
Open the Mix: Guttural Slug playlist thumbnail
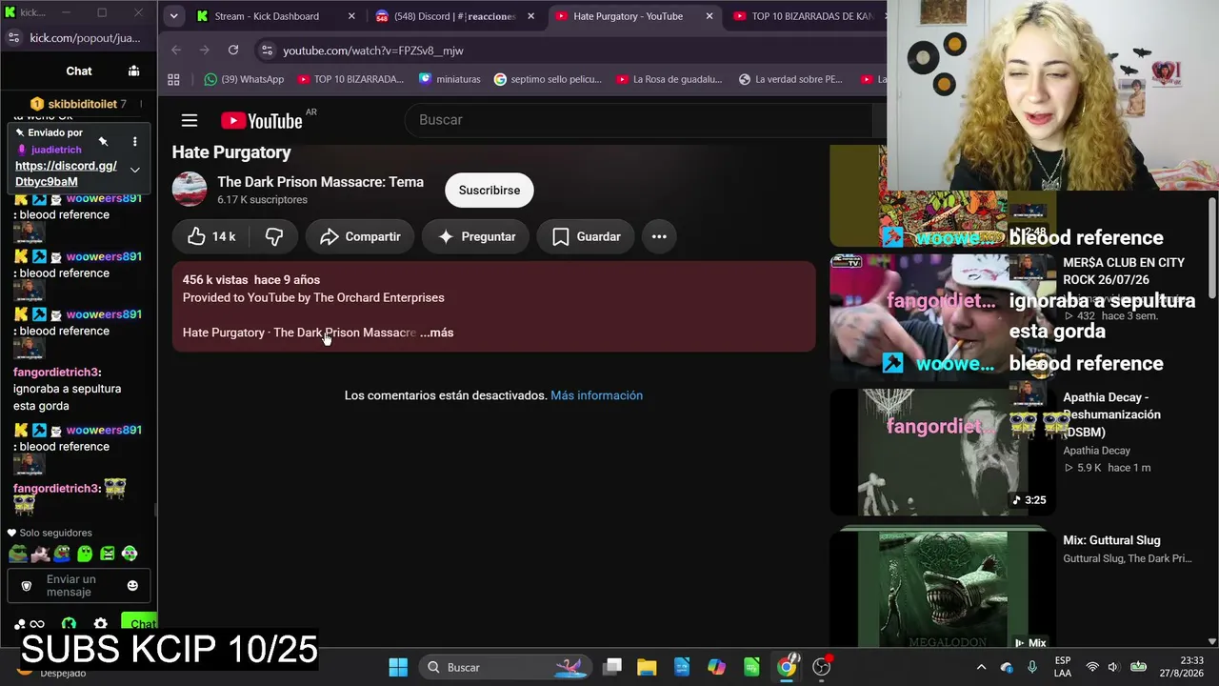tap(943, 590)
